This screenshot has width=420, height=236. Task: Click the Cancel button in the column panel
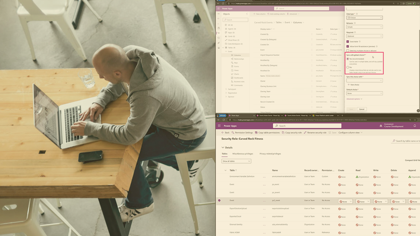click(362, 109)
